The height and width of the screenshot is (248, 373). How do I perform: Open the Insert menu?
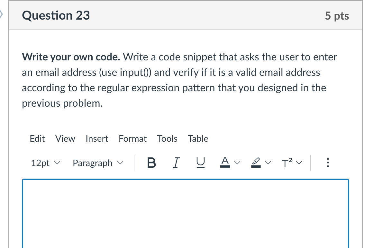[97, 138]
